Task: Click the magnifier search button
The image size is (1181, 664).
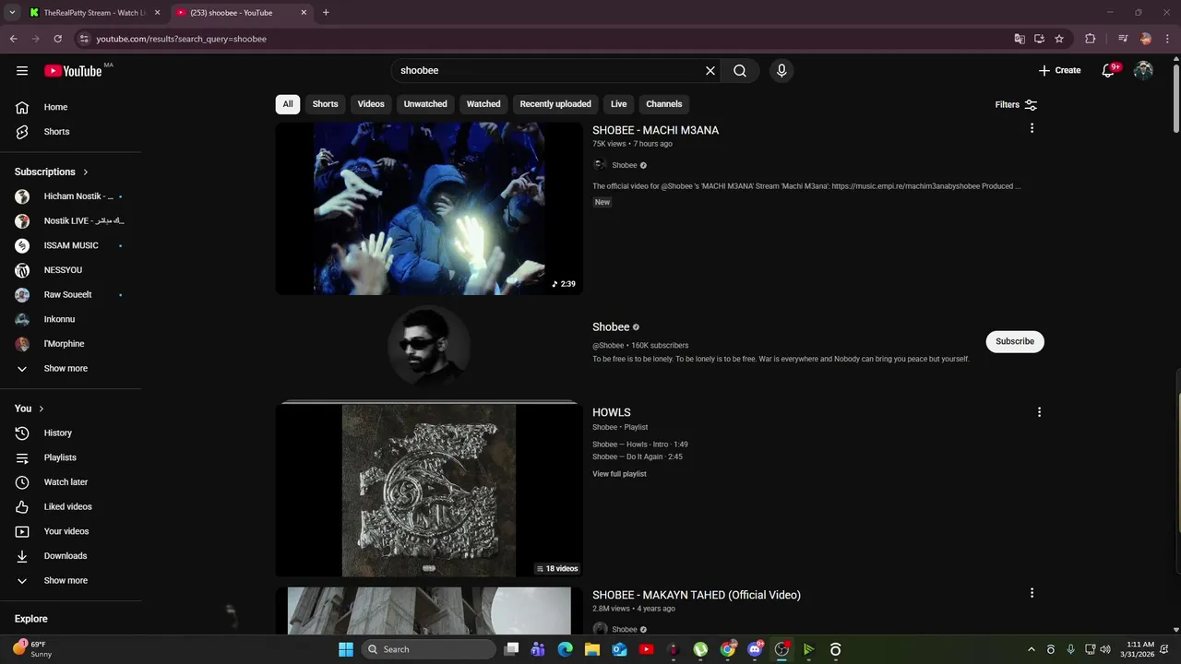Action: tap(740, 70)
